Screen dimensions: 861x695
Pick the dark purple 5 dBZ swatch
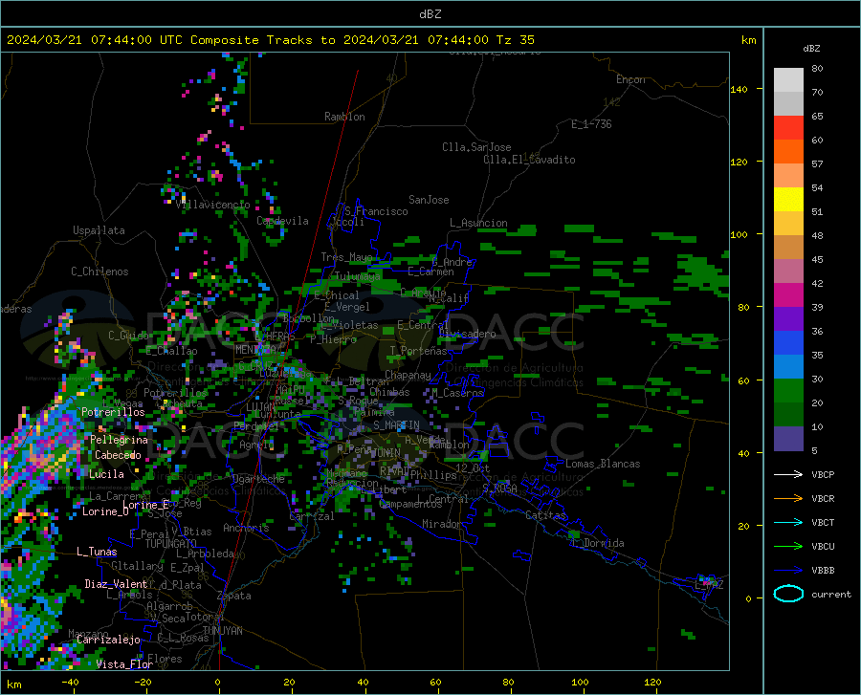tap(788, 438)
